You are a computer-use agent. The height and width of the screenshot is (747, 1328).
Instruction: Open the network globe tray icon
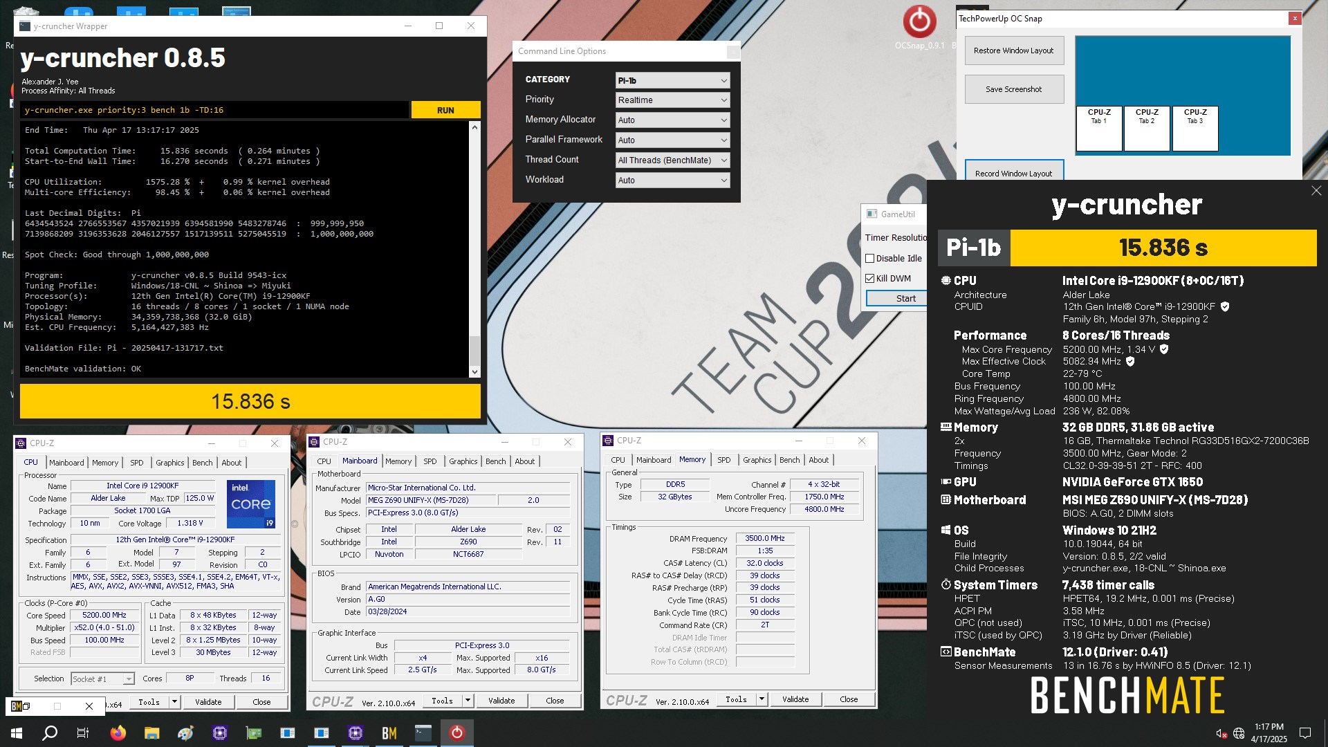click(1239, 733)
